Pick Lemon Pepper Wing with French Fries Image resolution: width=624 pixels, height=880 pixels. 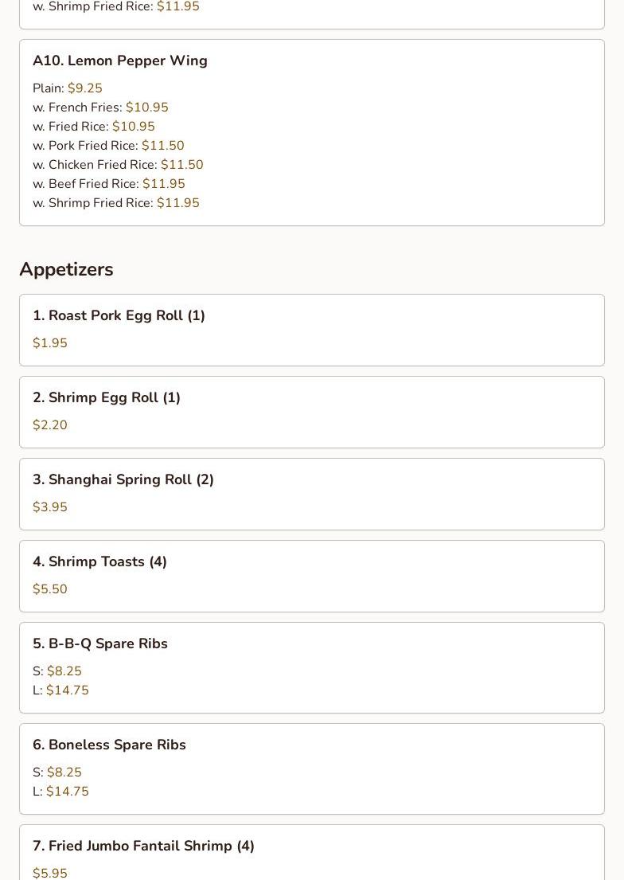point(100,108)
